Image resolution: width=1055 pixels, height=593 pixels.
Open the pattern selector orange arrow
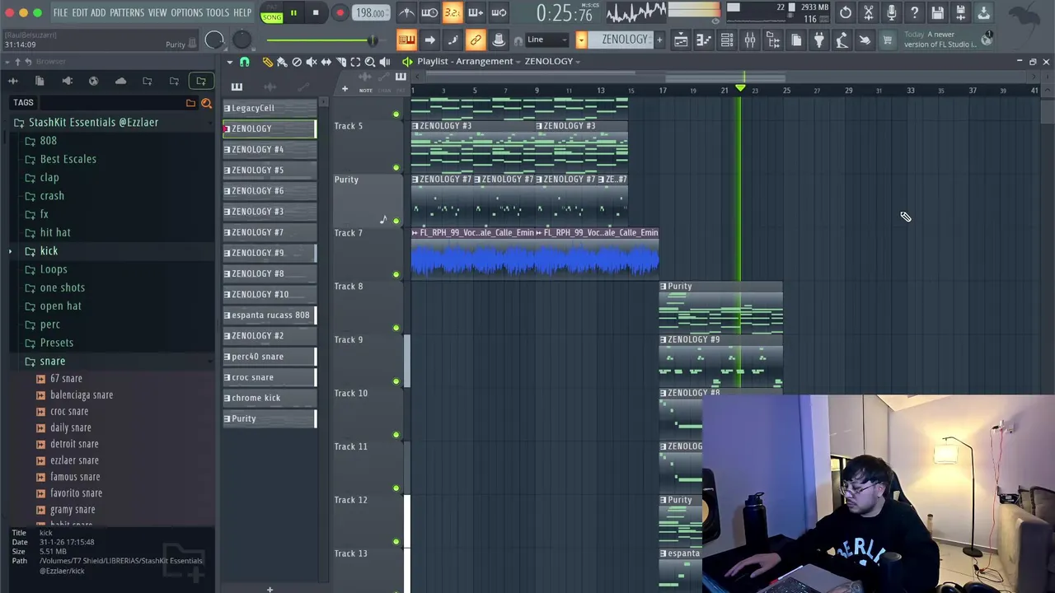581,40
